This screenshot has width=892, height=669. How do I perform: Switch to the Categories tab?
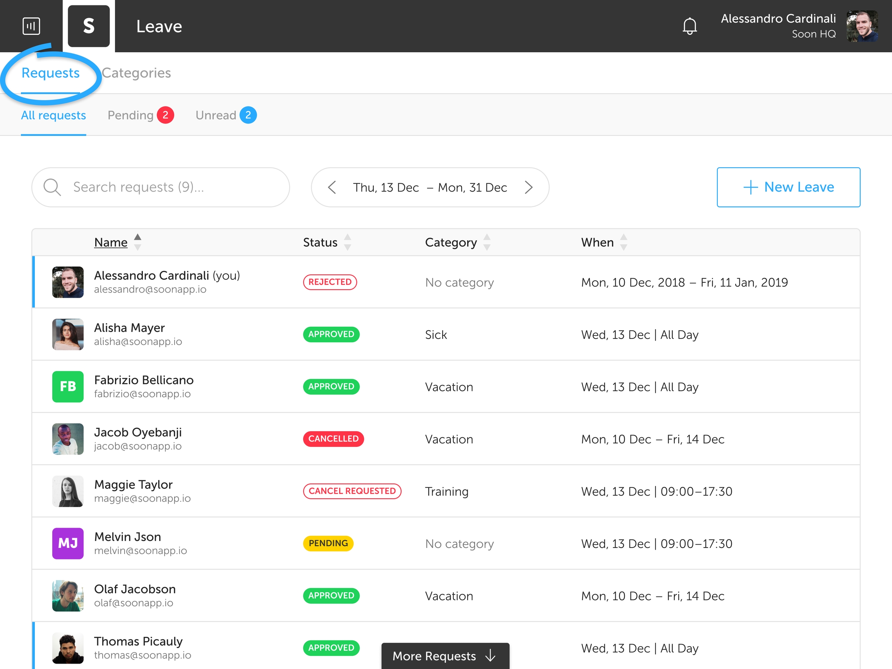136,73
